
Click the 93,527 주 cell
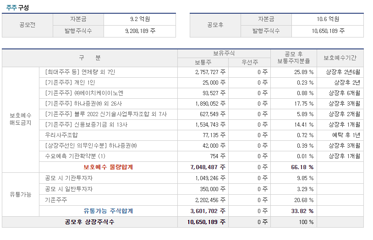tap(203, 93)
